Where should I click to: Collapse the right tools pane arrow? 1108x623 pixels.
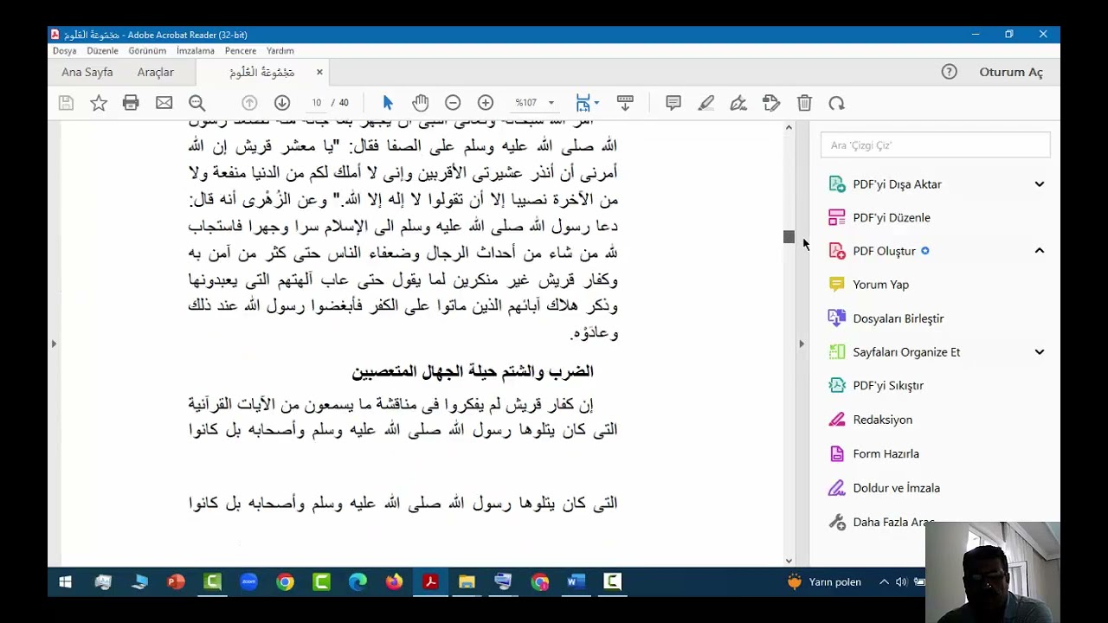pos(802,344)
